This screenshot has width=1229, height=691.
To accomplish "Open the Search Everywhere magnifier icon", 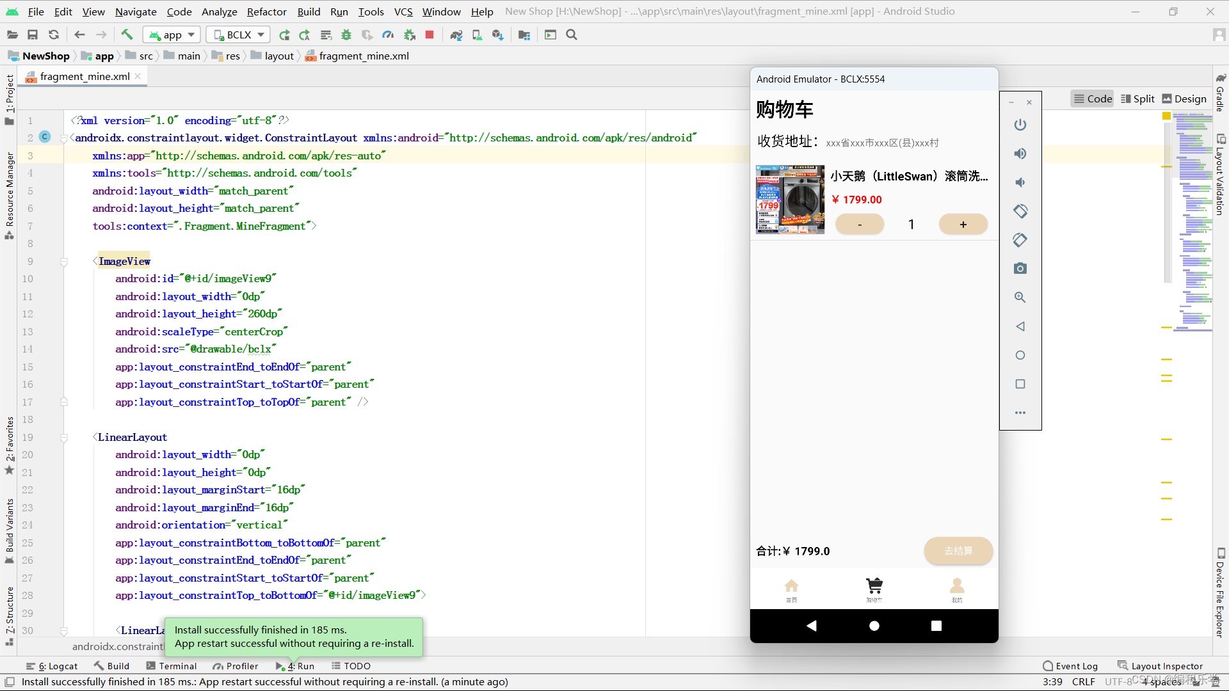I will [x=572, y=35].
